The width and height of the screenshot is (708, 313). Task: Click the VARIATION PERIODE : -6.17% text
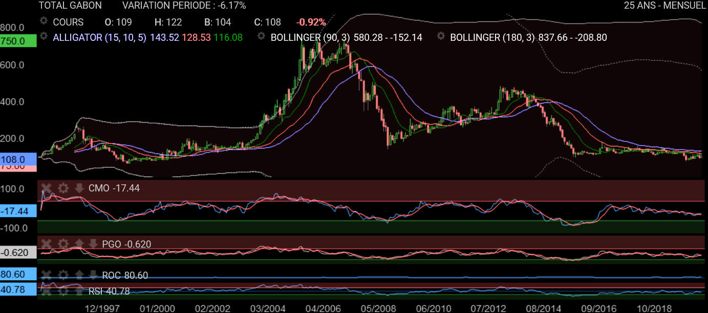tap(184, 6)
